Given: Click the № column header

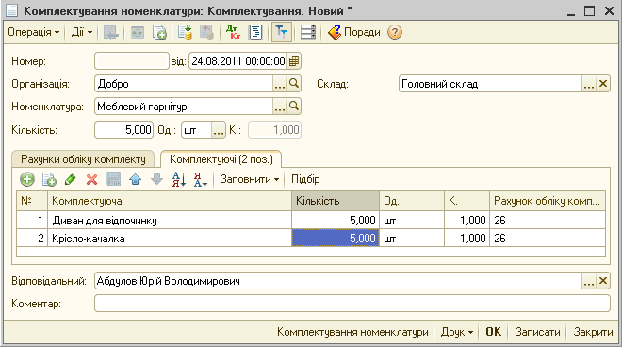Looking at the screenshot, I should [32, 201].
